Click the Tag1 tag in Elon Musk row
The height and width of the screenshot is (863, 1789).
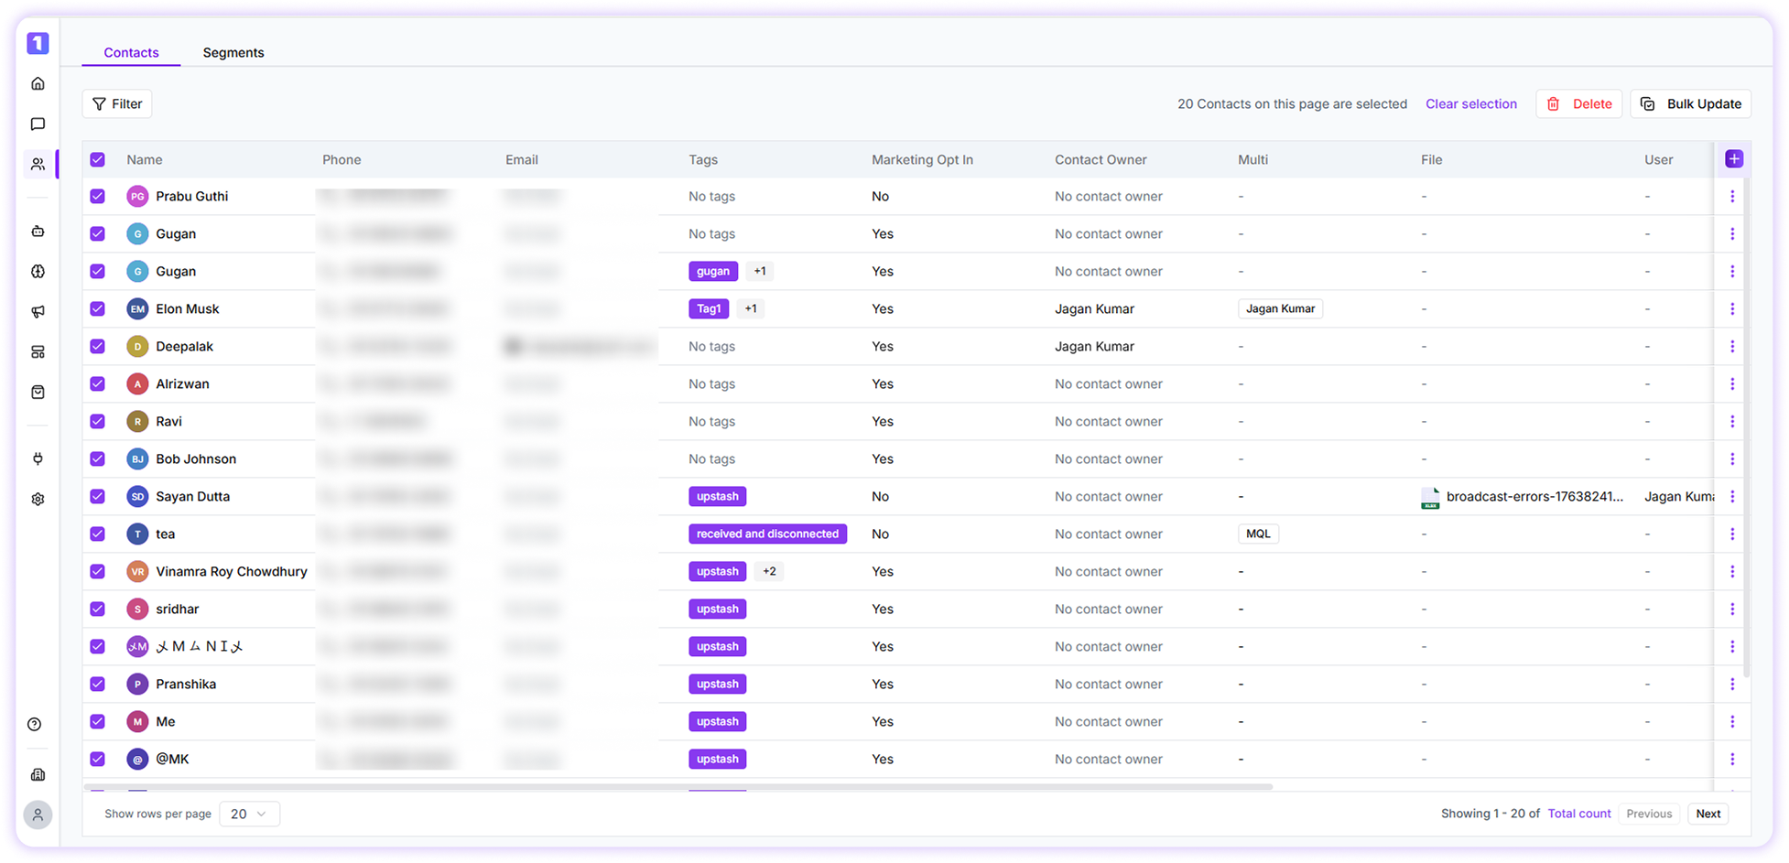(709, 308)
